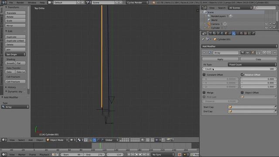279x157 pixels.
Task: Open the Particles properties tab icon
Action: [x=249, y=33]
